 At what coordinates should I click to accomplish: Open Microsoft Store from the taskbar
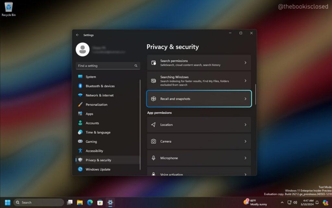[100, 202]
